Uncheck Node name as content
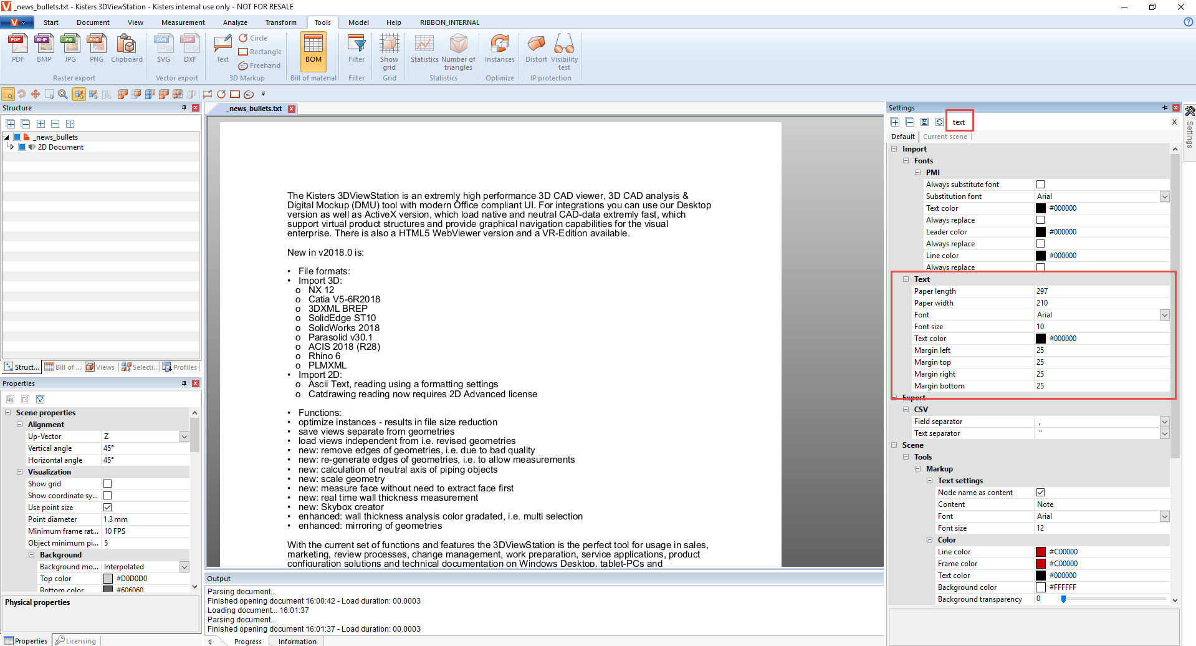The height and width of the screenshot is (646, 1196). 1040,493
